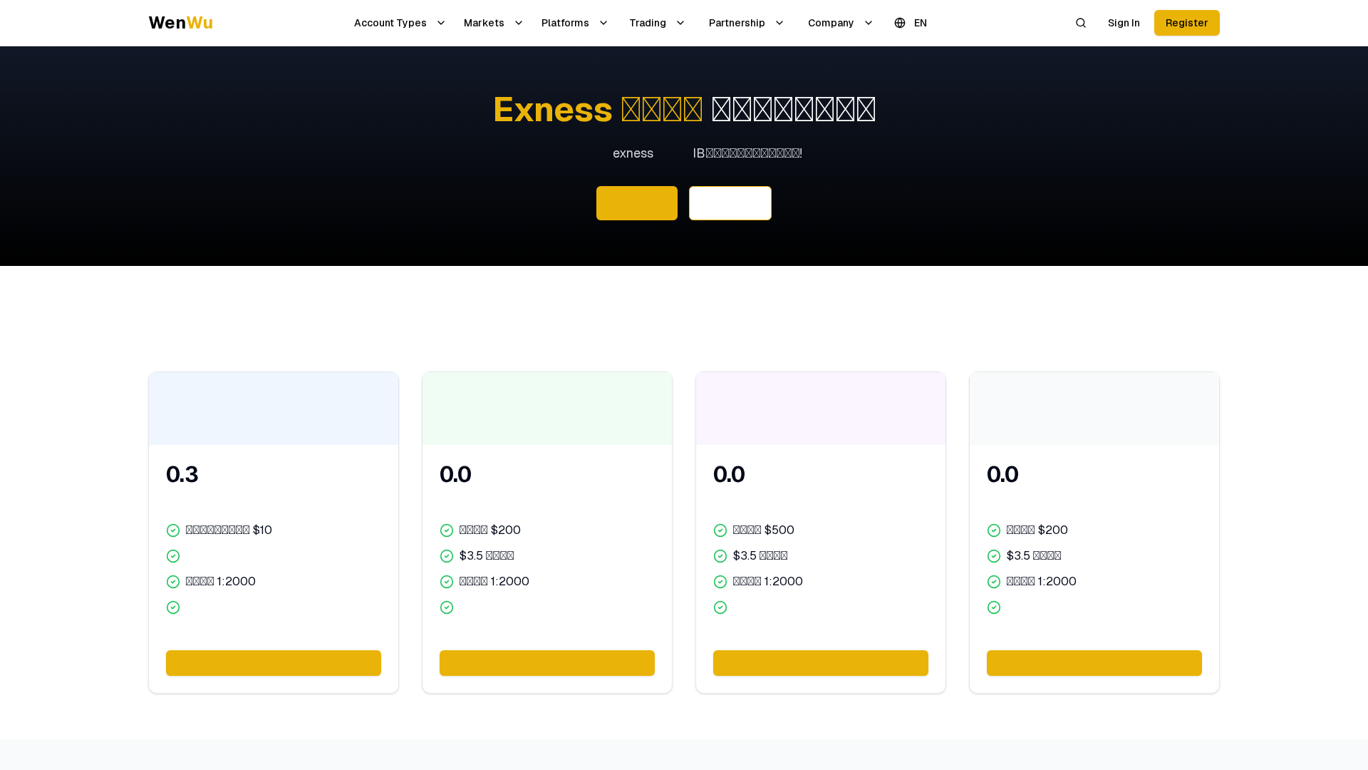Open the Company menu
Viewport: 1368px width, 770px height.
[840, 23]
